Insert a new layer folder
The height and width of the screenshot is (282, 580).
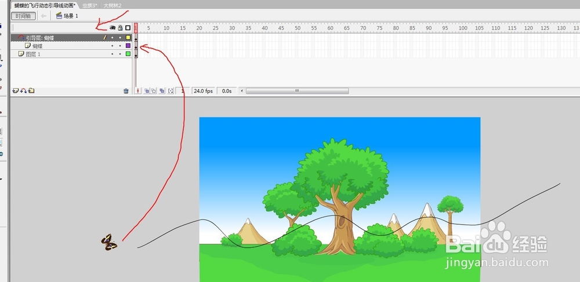point(31,90)
